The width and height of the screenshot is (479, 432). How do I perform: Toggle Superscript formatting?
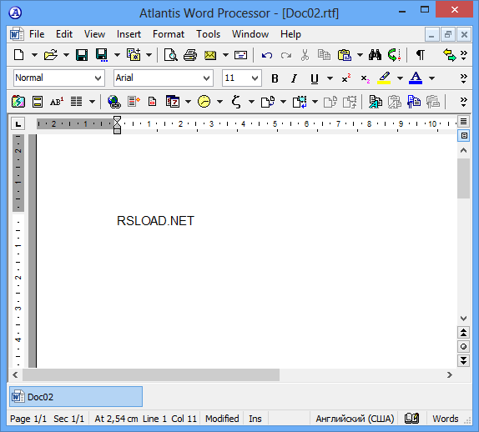(x=346, y=78)
